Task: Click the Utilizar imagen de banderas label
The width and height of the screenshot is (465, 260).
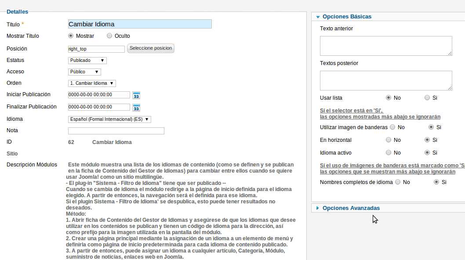Action: click(353, 127)
